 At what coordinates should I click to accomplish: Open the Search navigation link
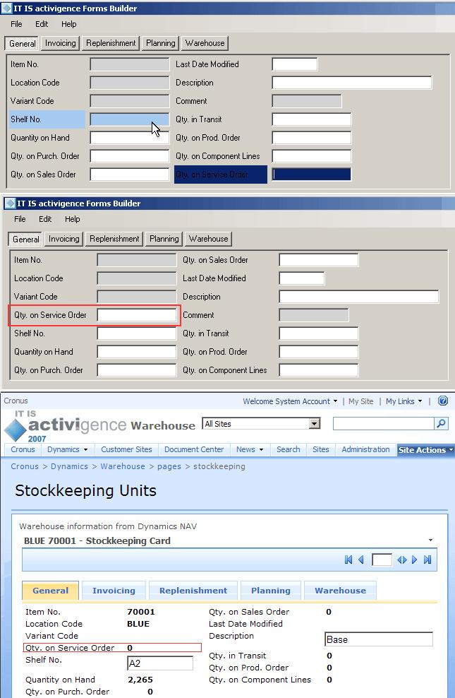coord(289,449)
